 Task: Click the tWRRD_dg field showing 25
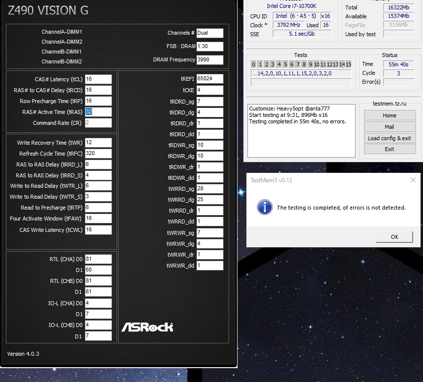coord(210,200)
